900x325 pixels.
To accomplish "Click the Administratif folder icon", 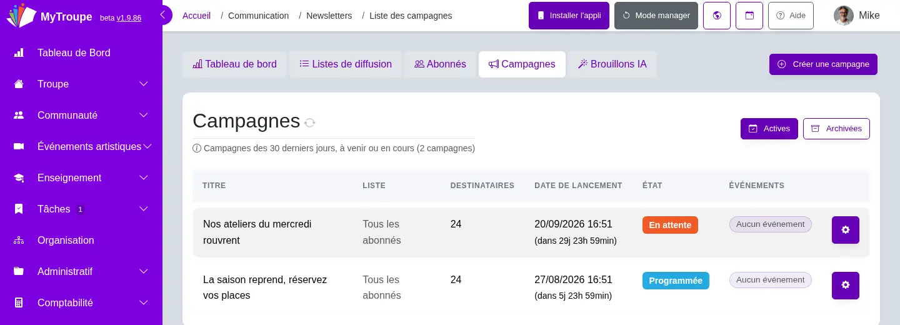I will 19,272.
